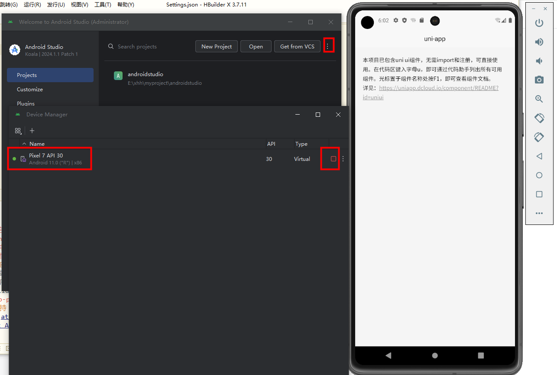Click androidstudio project icon
The height and width of the screenshot is (375, 557).
point(118,76)
